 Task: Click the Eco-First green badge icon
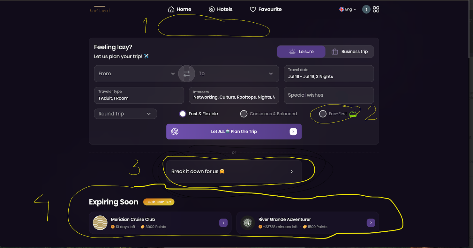click(x=353, y=114)
